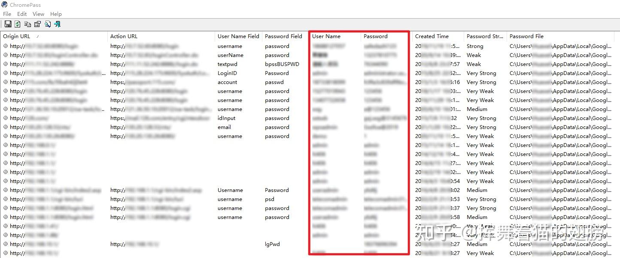Viewport: 620px width, 258px height.
Task: Open the File menu
Action: (x=7, y=14)
